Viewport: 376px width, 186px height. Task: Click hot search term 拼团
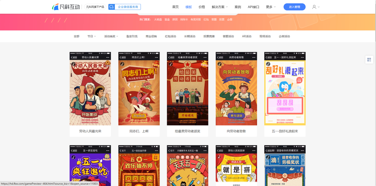tap(175, 20)
